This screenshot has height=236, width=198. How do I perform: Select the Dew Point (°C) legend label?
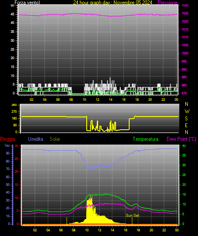(181, 139)
